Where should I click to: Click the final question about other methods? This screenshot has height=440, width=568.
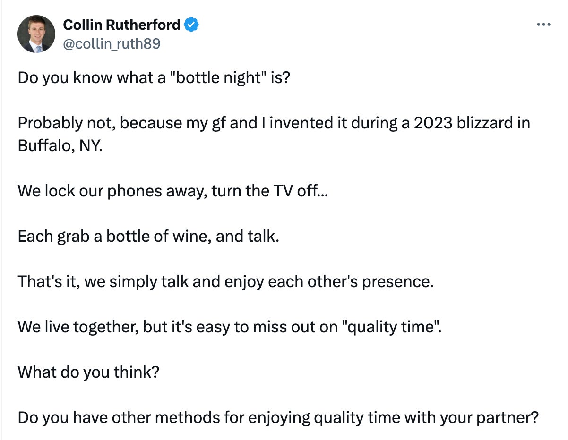[x=278, y=417]
